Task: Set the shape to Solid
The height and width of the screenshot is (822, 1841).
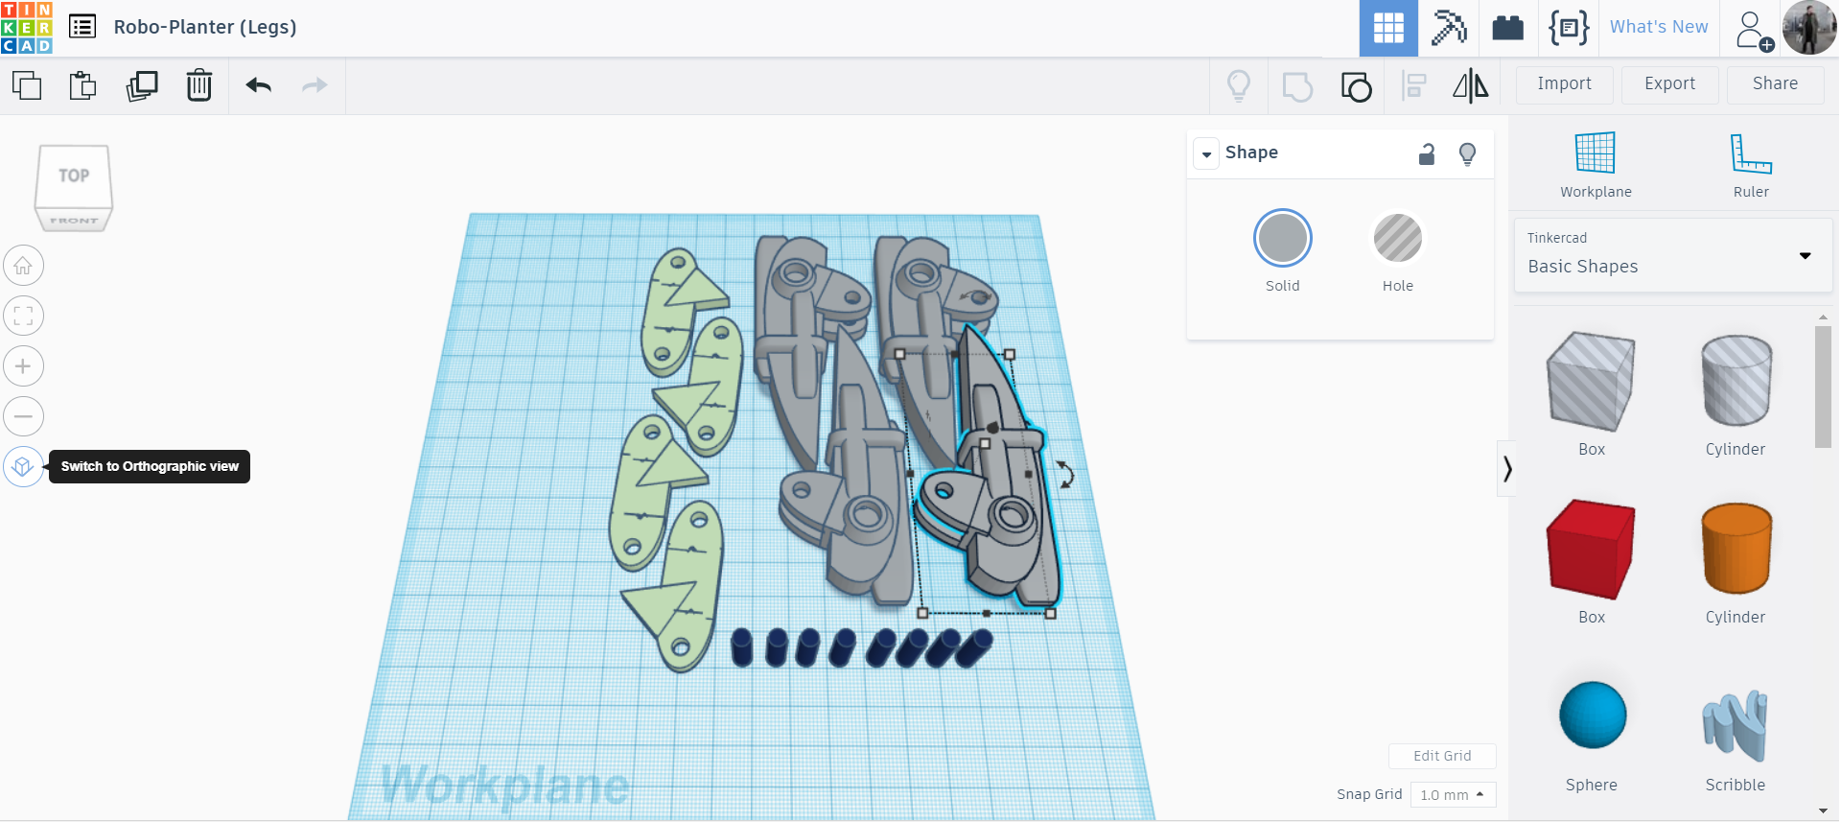Action: click(x=1283, y=238)
